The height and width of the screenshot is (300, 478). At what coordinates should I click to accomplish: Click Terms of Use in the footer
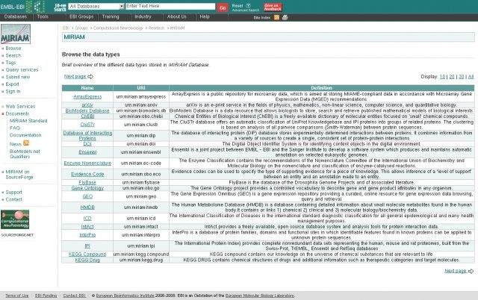16,296
